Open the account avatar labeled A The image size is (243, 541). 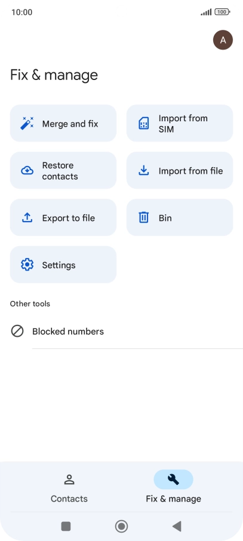[x=223, y=40]
